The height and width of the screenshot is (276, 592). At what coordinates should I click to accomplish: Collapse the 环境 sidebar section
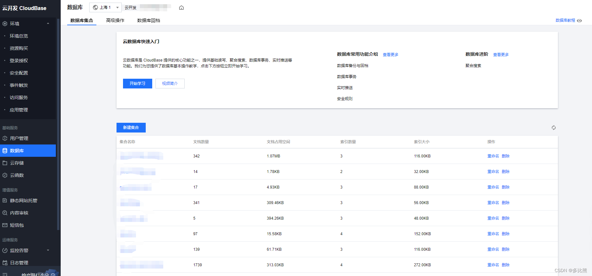48,23
